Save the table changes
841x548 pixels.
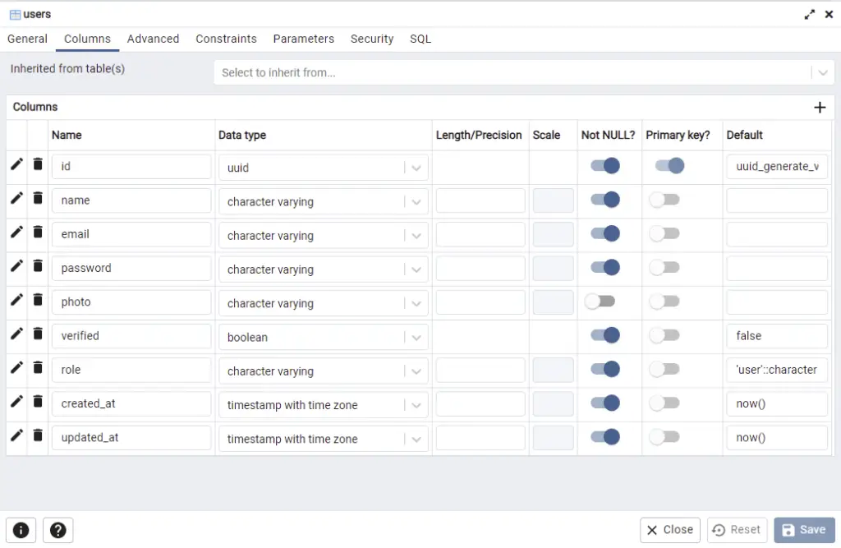[x=804, y=530]
